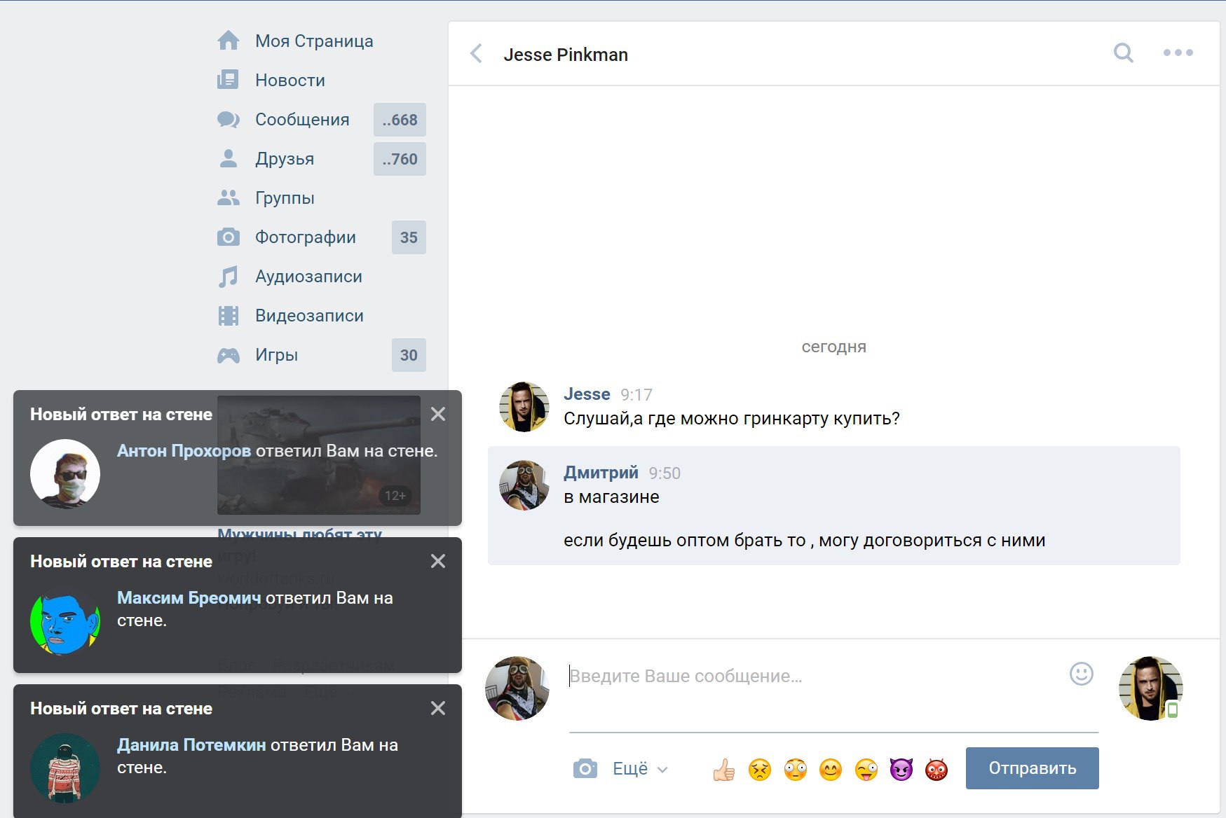This screenshot has width=1226, height=818.
Task: Open Видеозаписи film strip icon
Action: (229, 316)
